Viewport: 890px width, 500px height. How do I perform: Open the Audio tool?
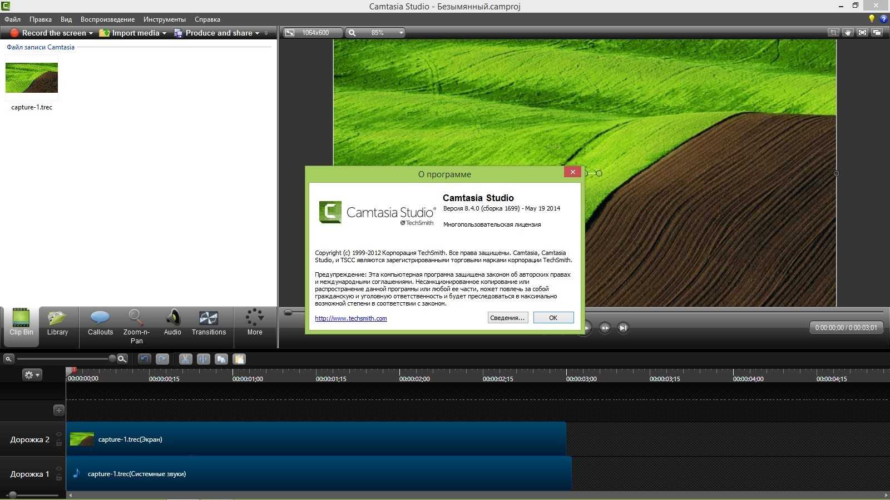click(x=172, y=323)
